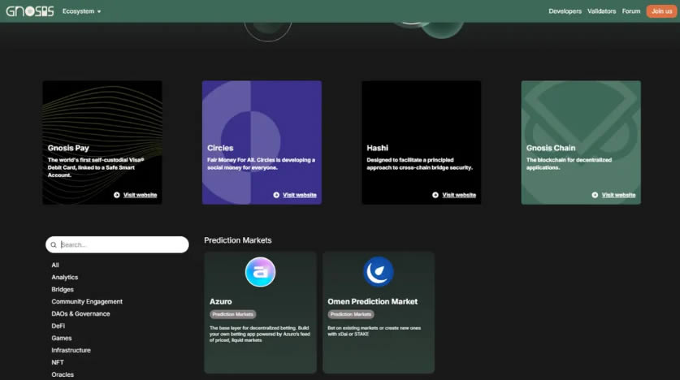Click the arrow icon on Hashi card
Screen dimensions: 680x380
pos(435,195)
